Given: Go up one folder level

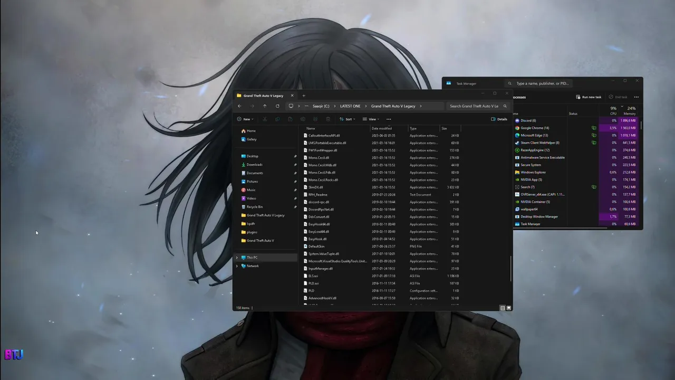Looking at the screenshot, I should click(x=265, y=106).
